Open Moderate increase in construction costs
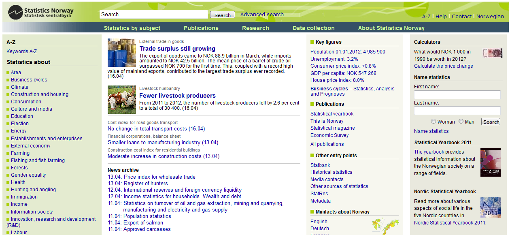 click(x=164, y=156)
